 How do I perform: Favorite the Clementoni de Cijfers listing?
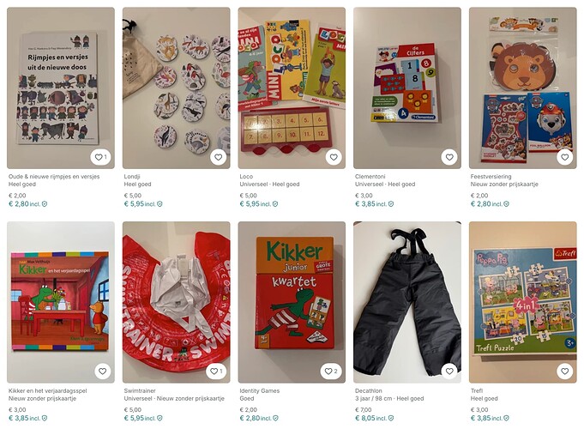[449, 157]
